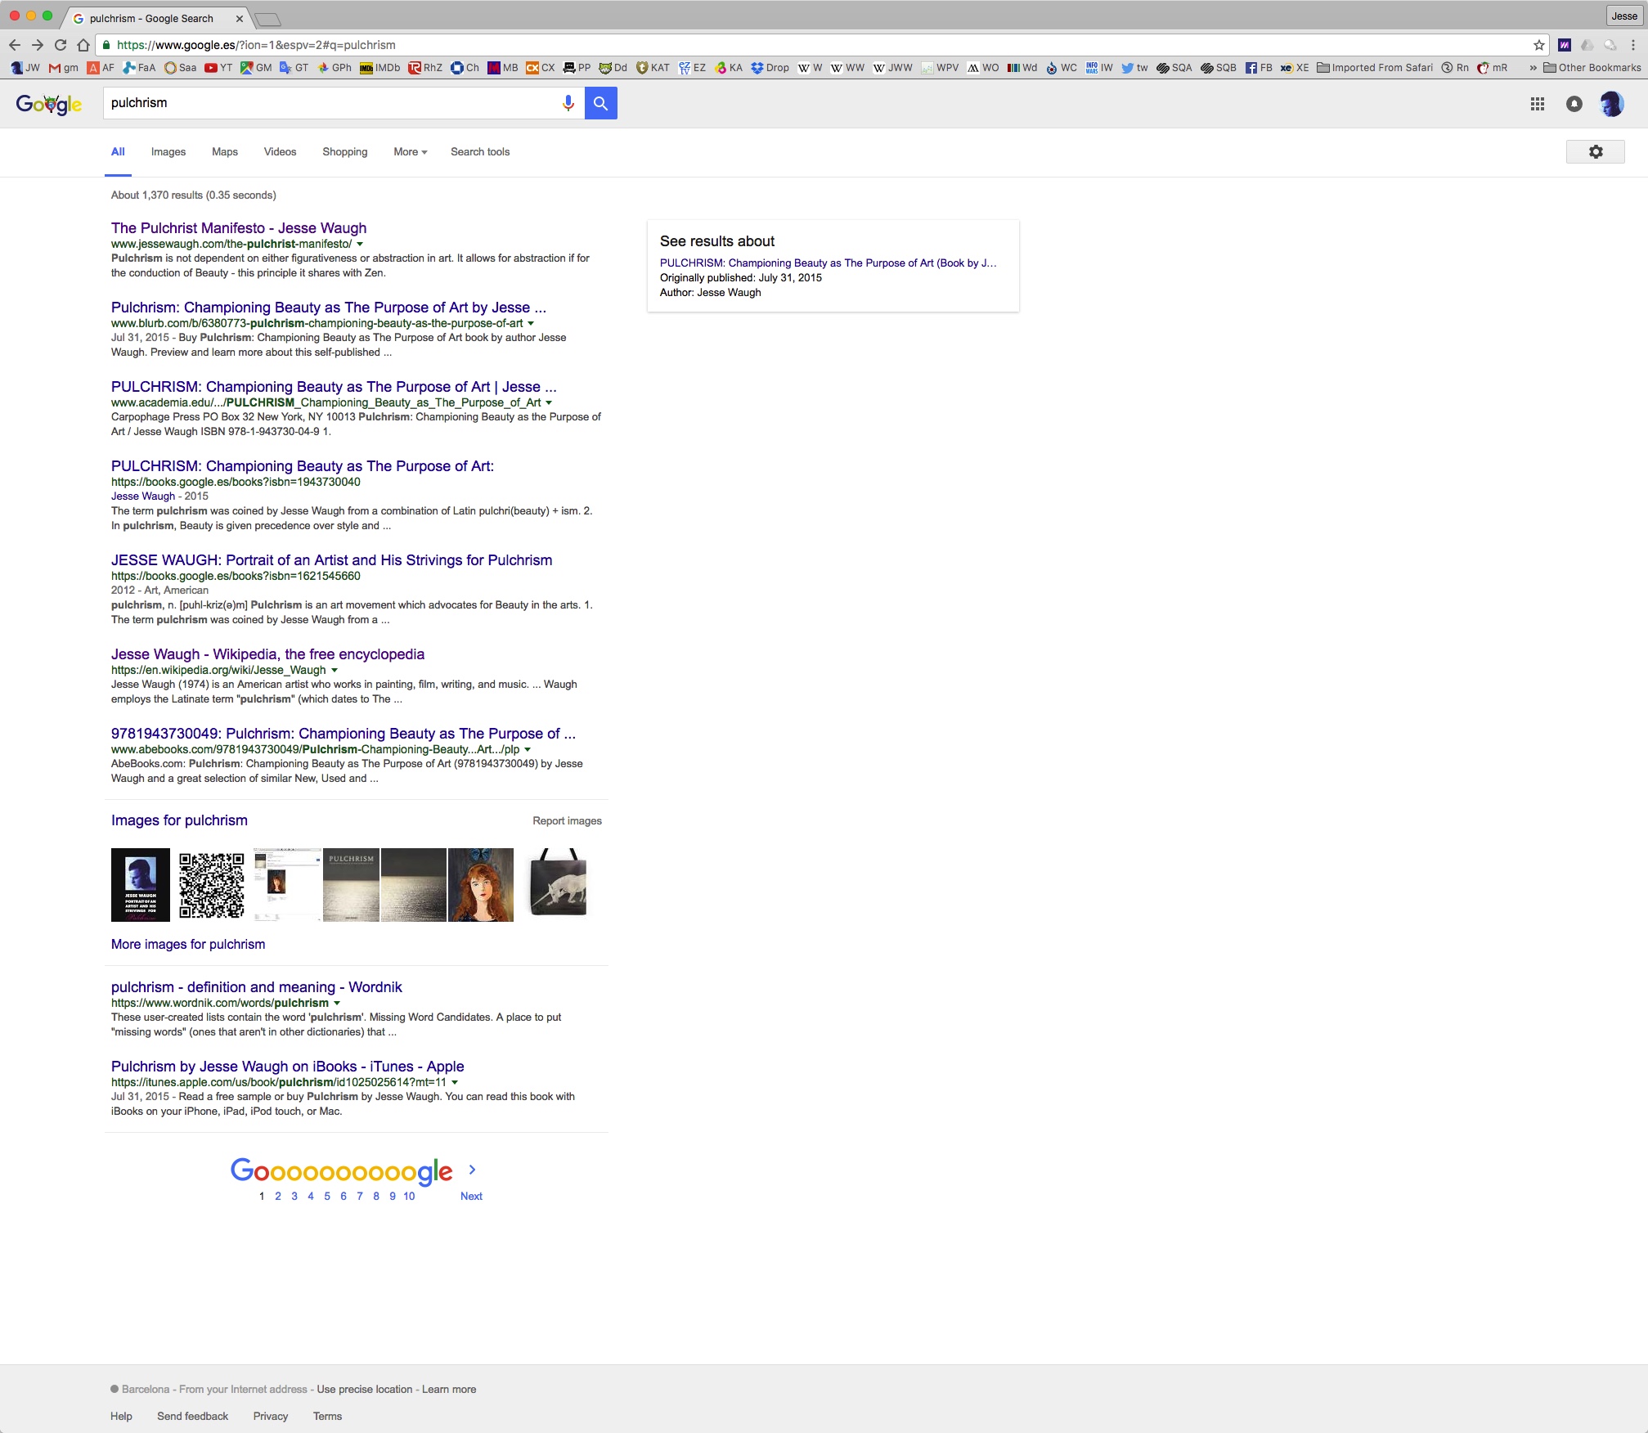Viewport: 1648px width, 1433px height.
Task: Click Send feedback in the footer
Action: (193, 1417)
